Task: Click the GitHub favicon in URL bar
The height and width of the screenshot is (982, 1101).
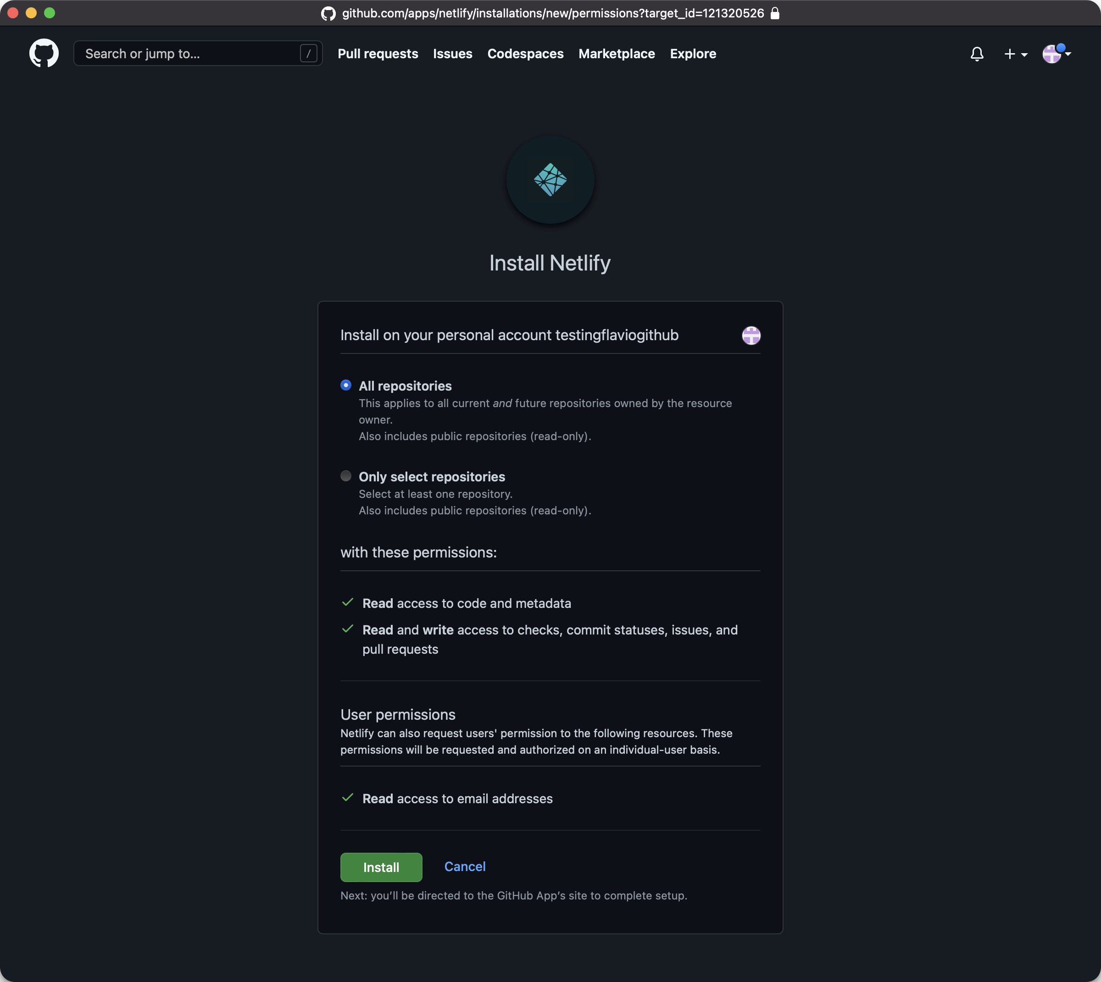Action: pos(328,13)
